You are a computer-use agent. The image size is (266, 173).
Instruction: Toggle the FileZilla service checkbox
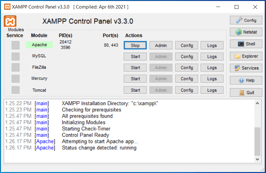(x=16, y=67)
